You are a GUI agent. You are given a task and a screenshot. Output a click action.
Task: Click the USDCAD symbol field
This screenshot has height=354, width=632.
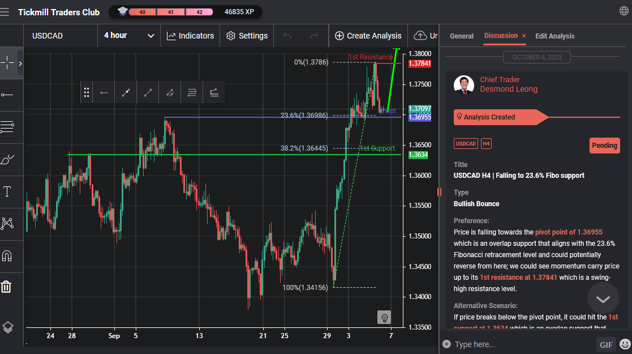point(61,36)
